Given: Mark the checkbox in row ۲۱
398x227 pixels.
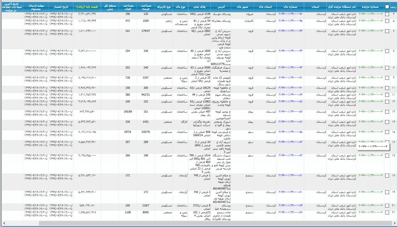Looking at the screenshot, I should pyautogui.click(x=387, y=212).
